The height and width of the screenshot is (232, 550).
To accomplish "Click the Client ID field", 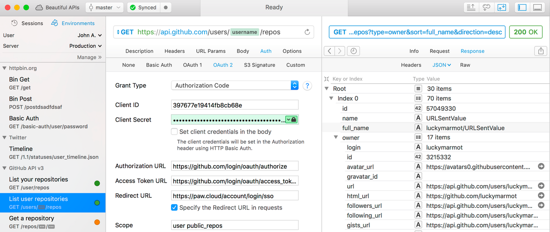I will point(235,105).
